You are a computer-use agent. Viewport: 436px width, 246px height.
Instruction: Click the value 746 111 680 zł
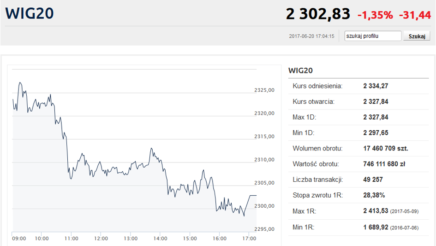click(384, 164)
